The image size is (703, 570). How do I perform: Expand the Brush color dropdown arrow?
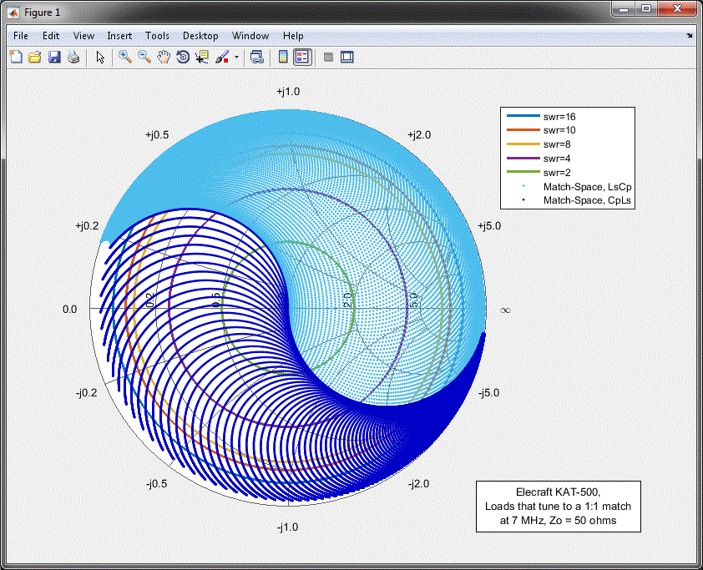point(236,58)
